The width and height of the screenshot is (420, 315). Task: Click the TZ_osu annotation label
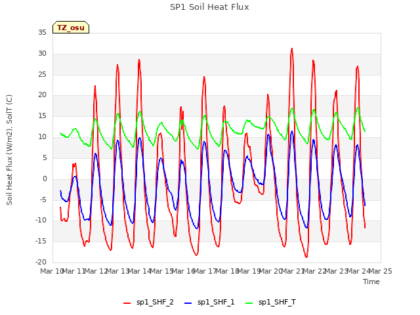point(71,28)
